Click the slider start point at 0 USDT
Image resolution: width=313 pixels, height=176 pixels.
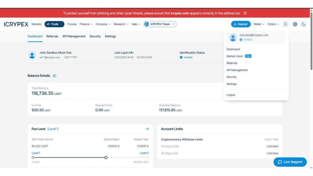[x=33, y=157]
